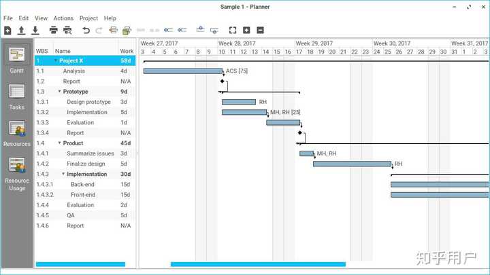Click the Insert task toolbar icon
Image resolution: width=490 pixels, height=275 pixels.
pyautogui.click(x=113, y=31)
